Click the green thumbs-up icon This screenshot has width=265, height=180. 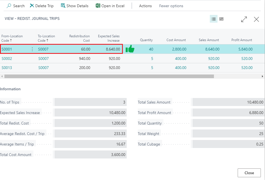click(130, 49)
